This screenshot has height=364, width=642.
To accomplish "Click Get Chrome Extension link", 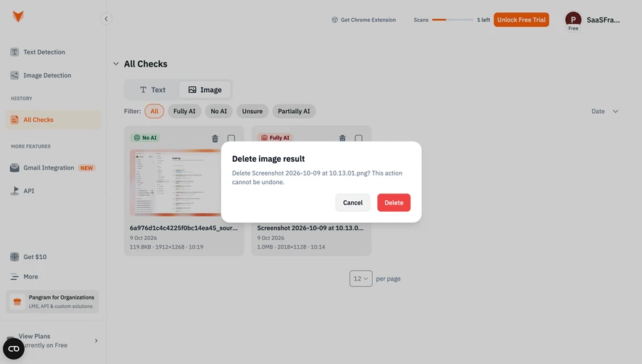I will pos(363,20).
